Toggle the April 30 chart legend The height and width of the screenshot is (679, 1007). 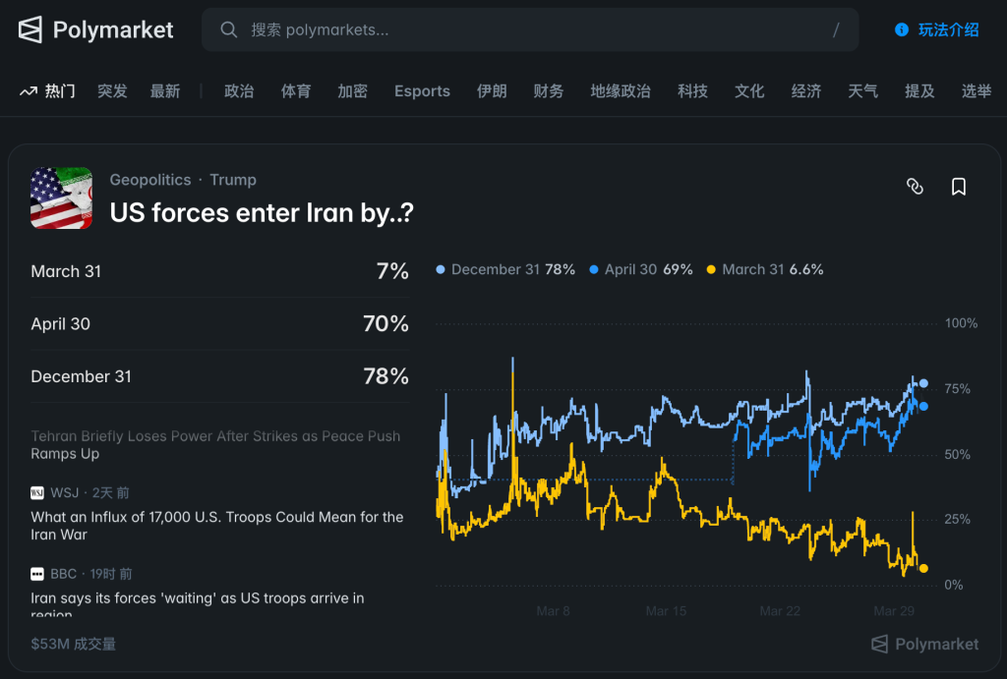(x=640, y=269)
